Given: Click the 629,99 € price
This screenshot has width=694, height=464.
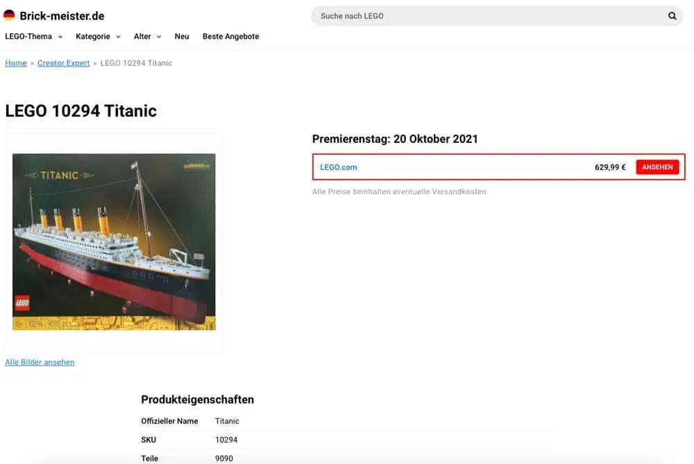Looking at the screenshot, I should [610, 167].
